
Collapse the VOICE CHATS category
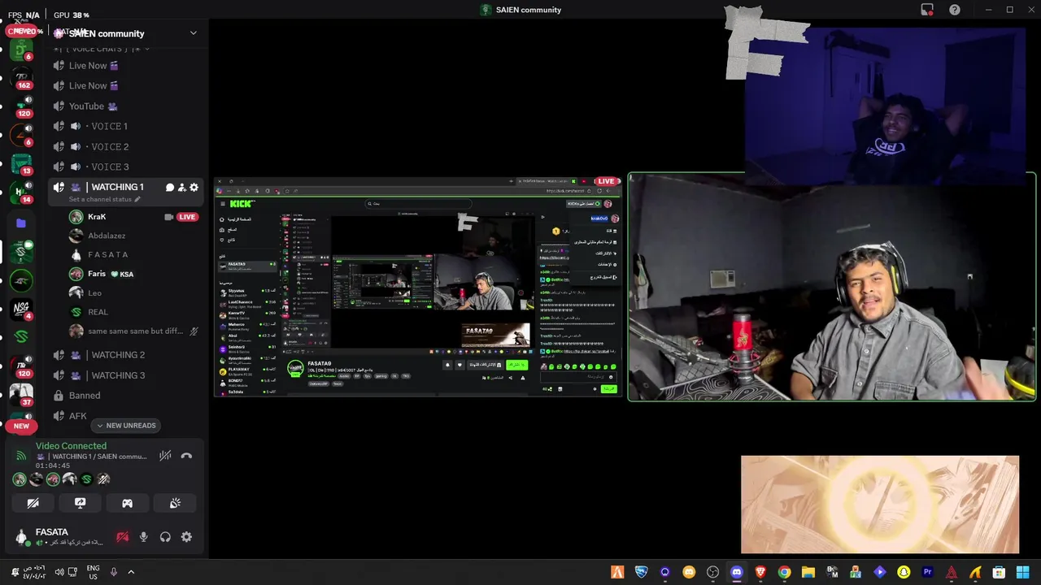[x=101, y=49]
